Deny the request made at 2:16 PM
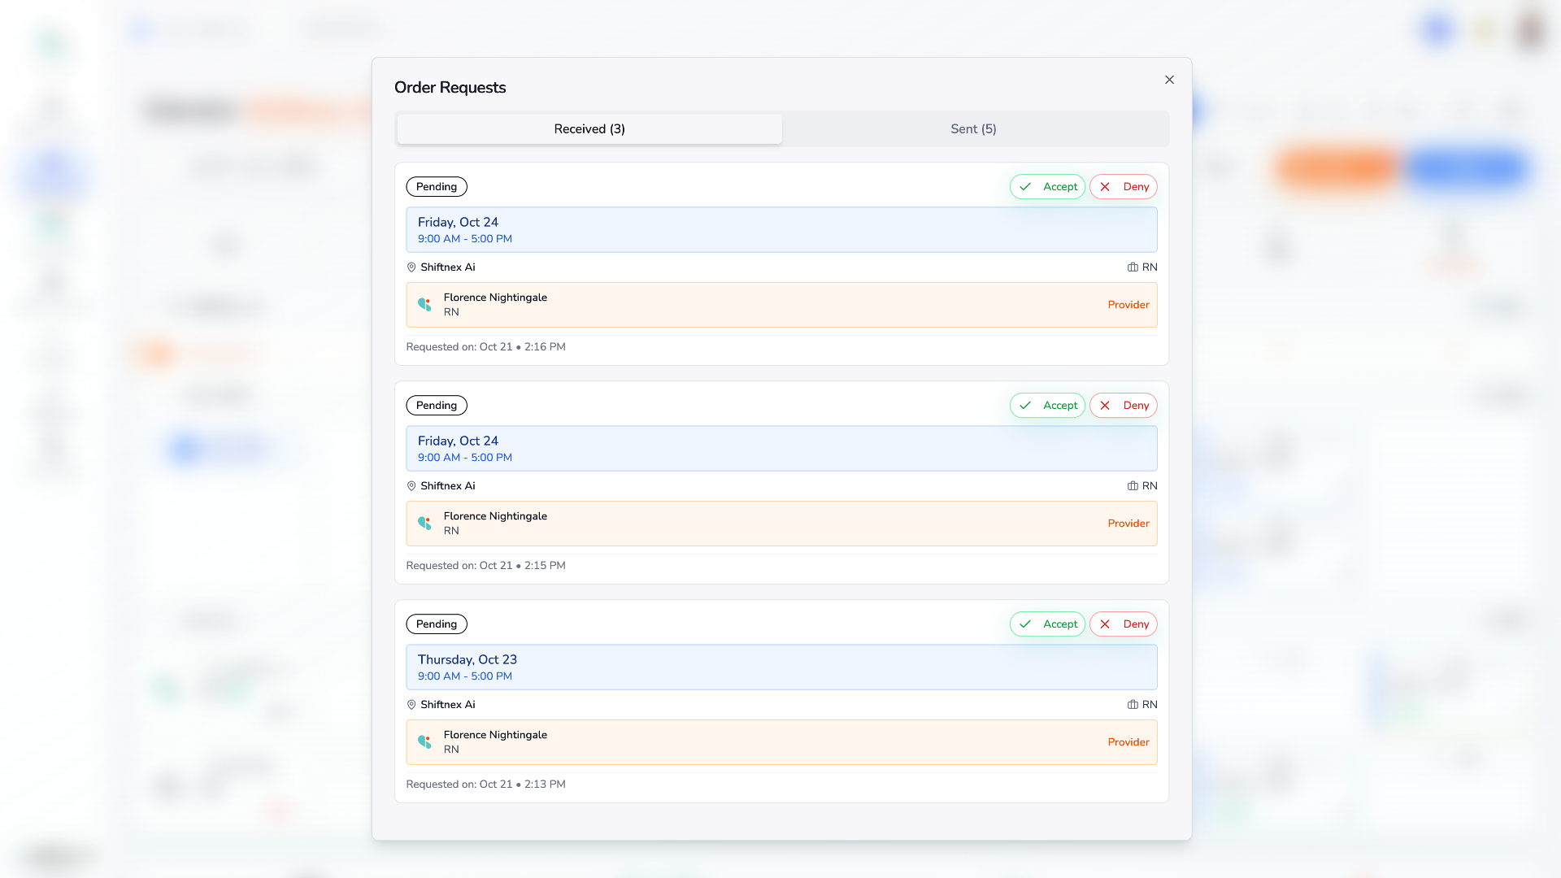This screenshot has height=878, width=1561. [x=1123, y=187]
